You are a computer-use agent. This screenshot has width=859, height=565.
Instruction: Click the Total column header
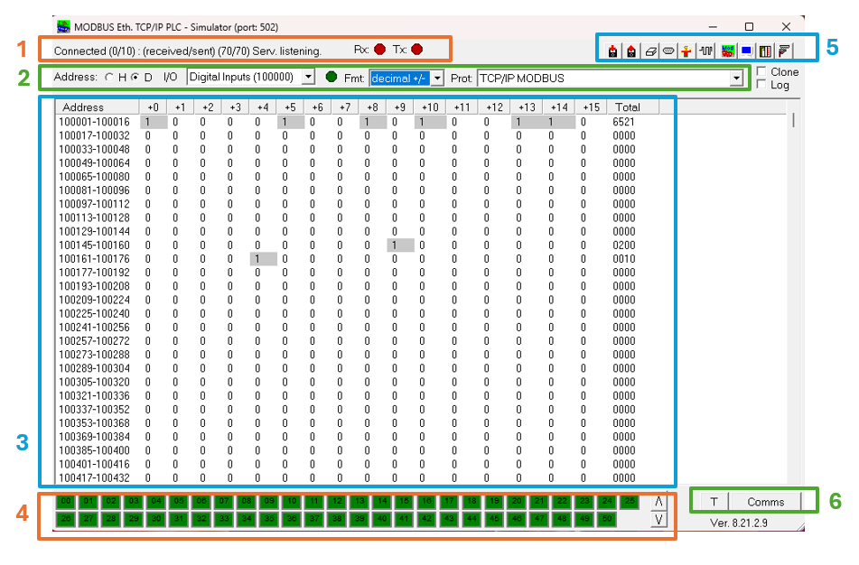pyautogui.click(x=627, y=107)
